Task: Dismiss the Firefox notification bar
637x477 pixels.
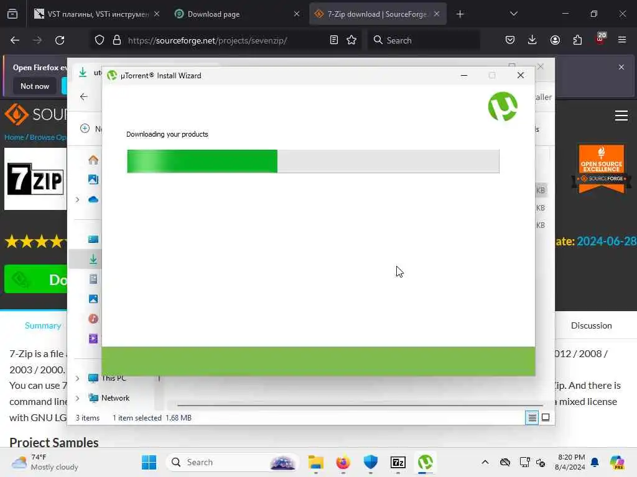Action: click(x=621, y=67)
